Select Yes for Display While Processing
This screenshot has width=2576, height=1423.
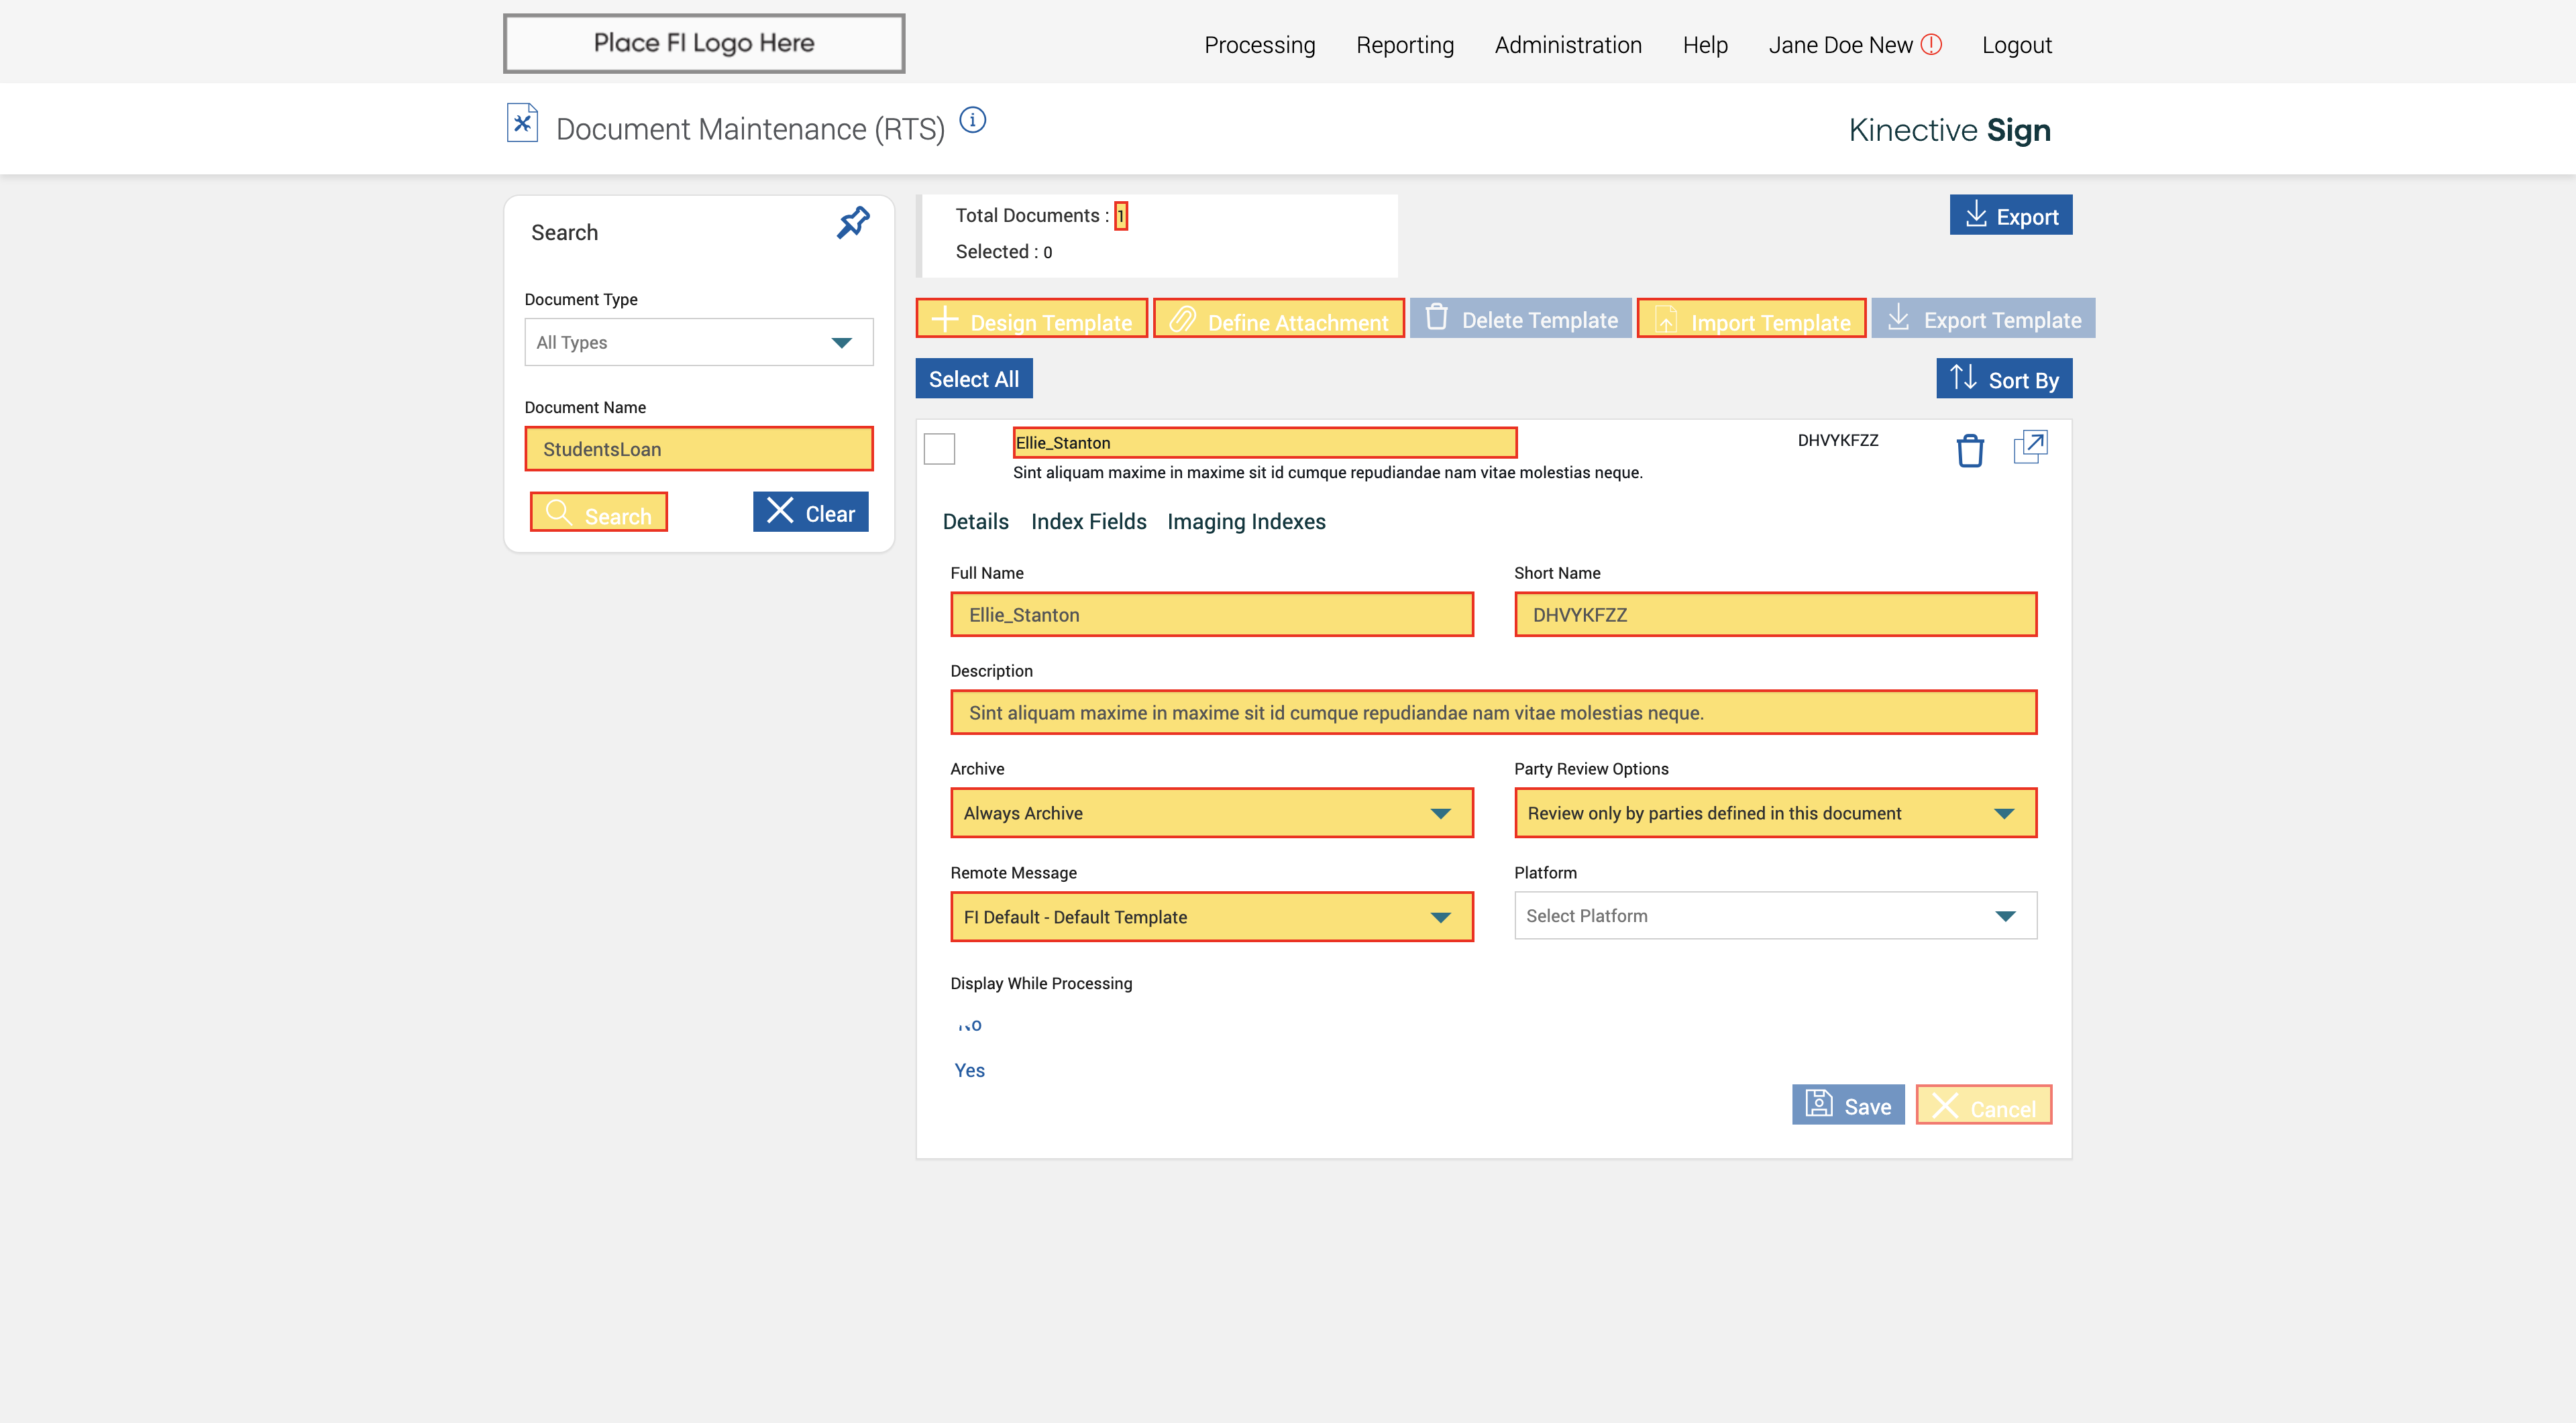(x=969, y=1070)
